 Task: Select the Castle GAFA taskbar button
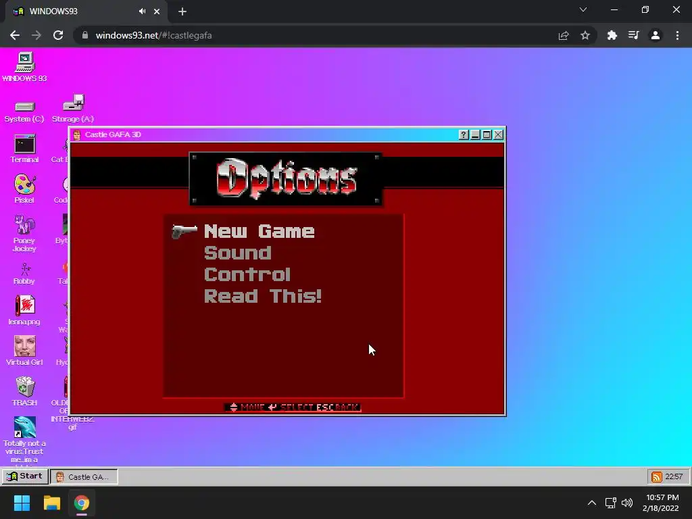click(84, 476)
